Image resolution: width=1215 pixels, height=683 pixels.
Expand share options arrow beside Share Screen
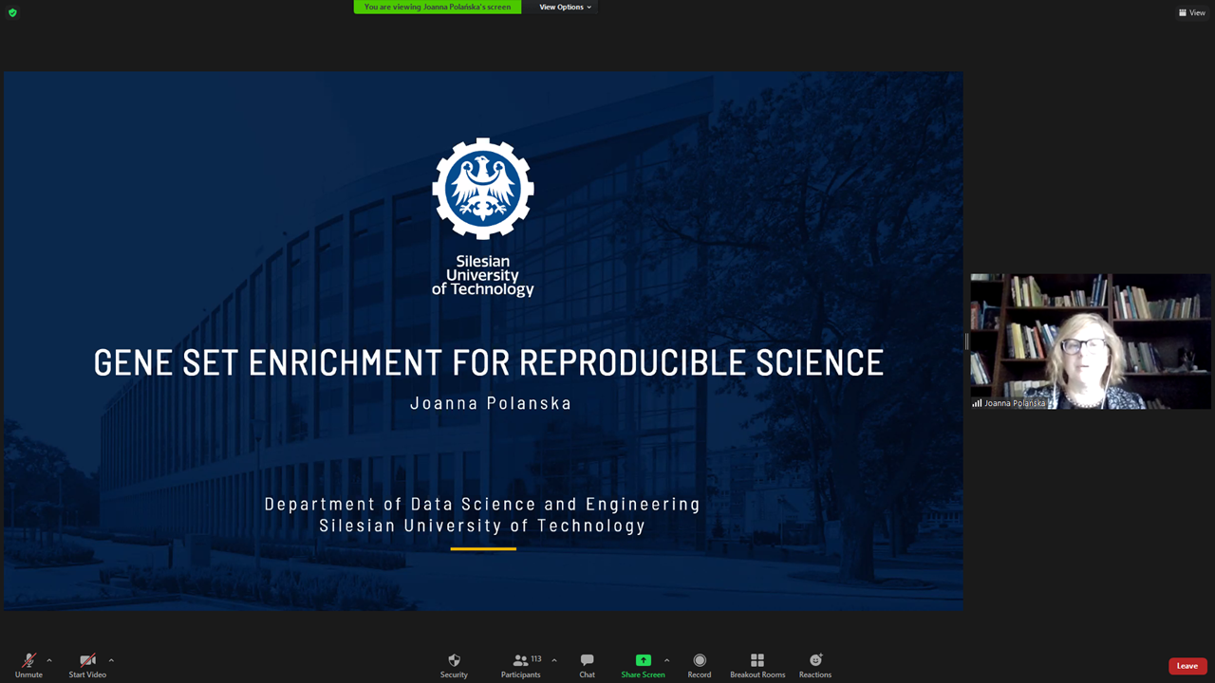pyautogui.click(x=666, y=660)
